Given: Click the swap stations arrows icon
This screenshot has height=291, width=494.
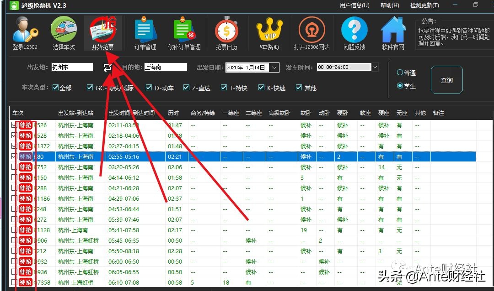Looking at the screenshot, I should [x=107, y=67].
